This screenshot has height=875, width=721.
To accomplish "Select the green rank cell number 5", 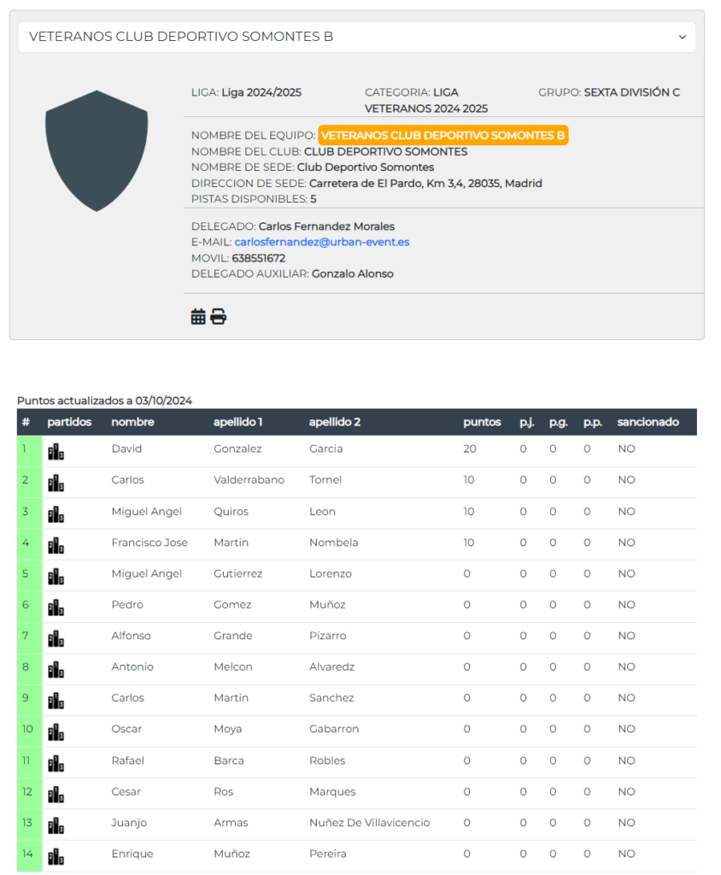I will pos(30,575).
